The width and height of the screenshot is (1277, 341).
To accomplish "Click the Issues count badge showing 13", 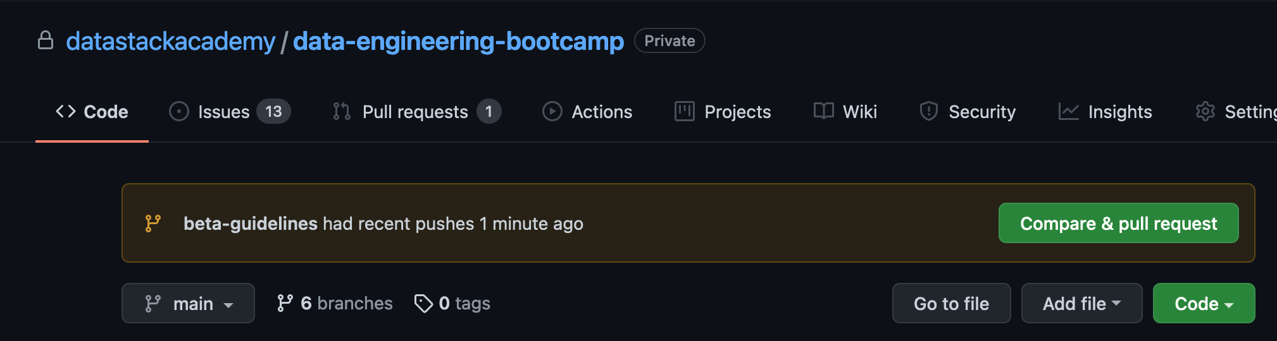I will (273, 112).
